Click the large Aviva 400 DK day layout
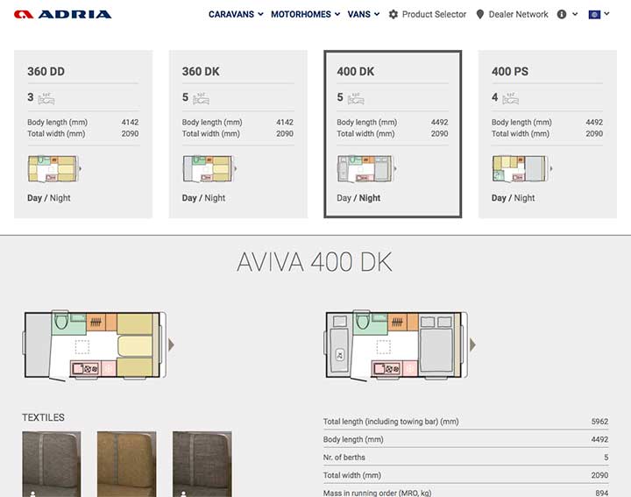The image size is (631, 497). tap(98, 344)
